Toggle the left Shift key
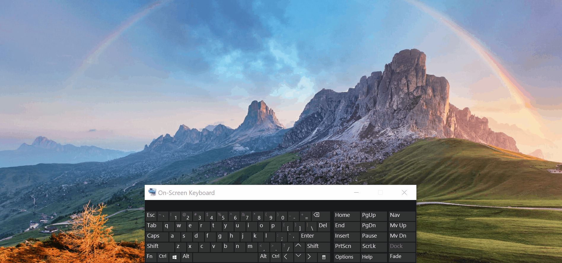Viewport: 562px width, 263px height. tap(160, 246)
